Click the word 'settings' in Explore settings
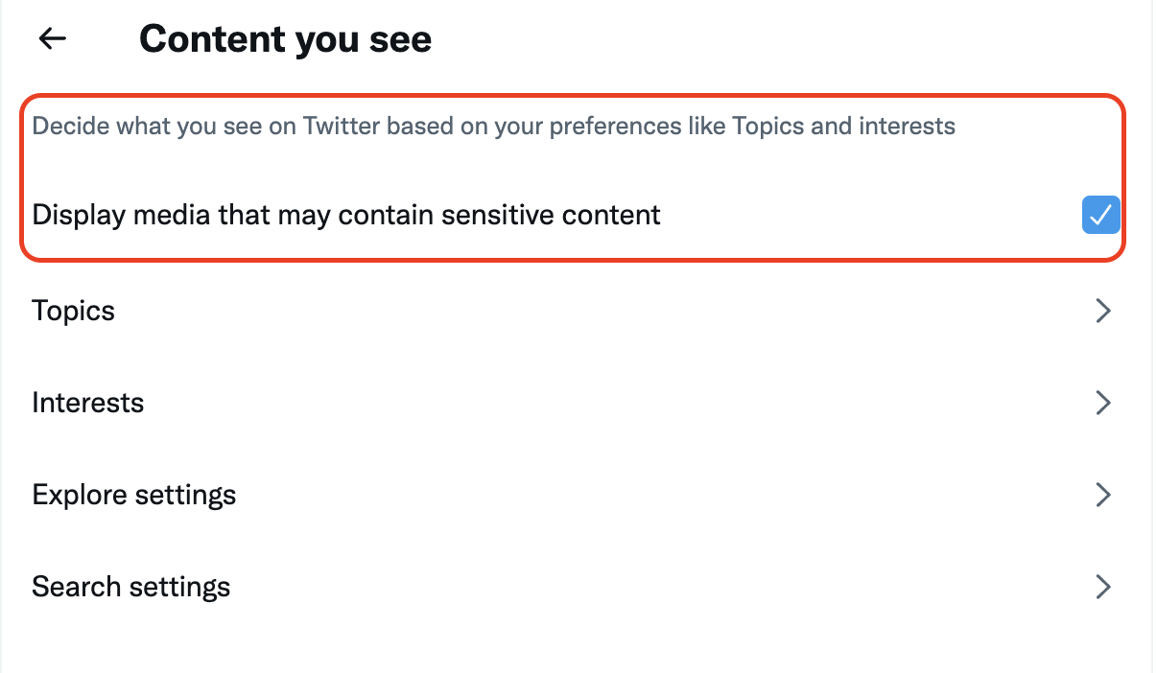 [185, 496]
